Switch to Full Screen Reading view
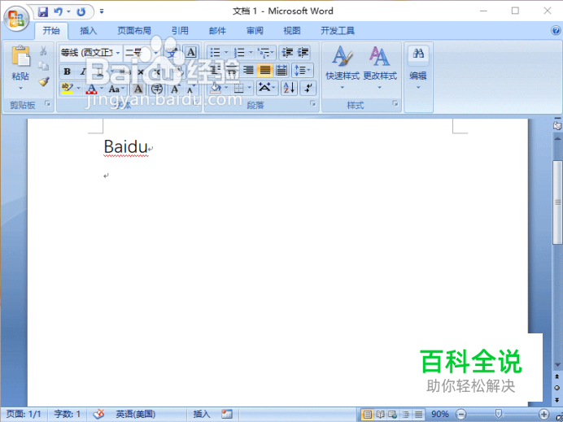Image resolution: width=563 pixels, height=422 pixels. 380,415
